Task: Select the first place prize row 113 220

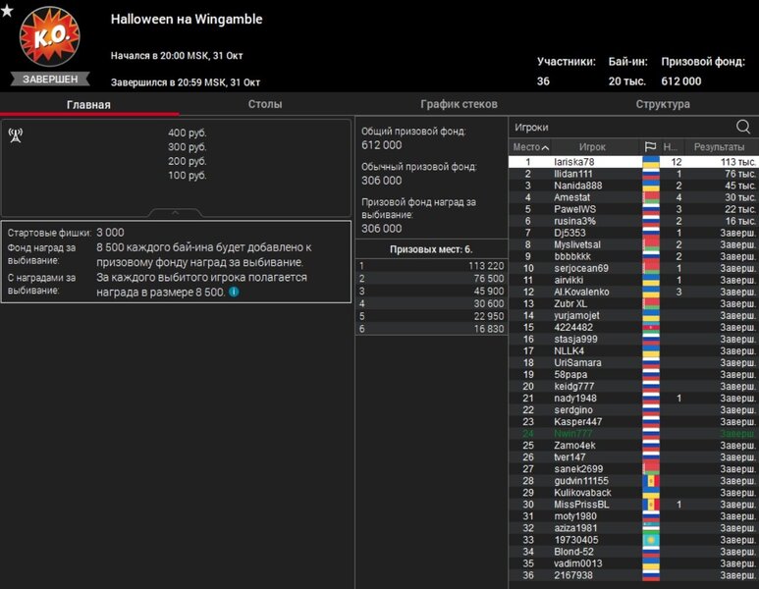Action: coord(430,266)
